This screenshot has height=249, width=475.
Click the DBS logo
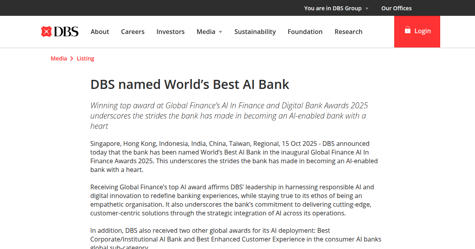tap(59, 31)
